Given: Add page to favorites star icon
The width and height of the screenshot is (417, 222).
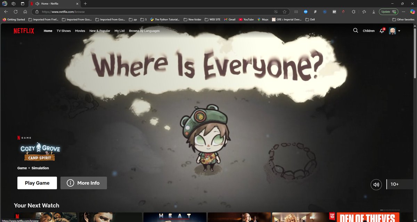Looking at the screenshot, I should point(285,11).
